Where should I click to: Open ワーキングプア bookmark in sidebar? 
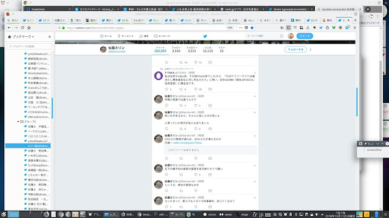coord(36,107)
